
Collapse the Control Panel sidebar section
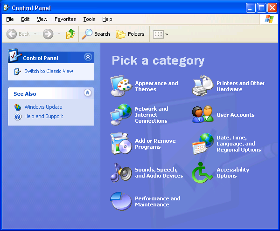click(88, 57)
